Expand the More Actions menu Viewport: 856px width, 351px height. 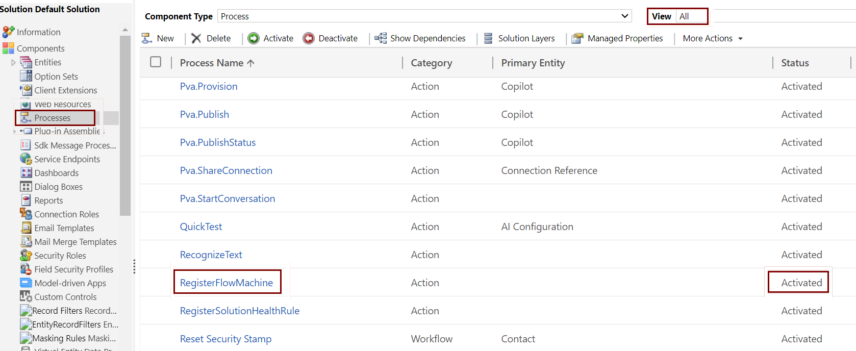[x=713, y=38]
